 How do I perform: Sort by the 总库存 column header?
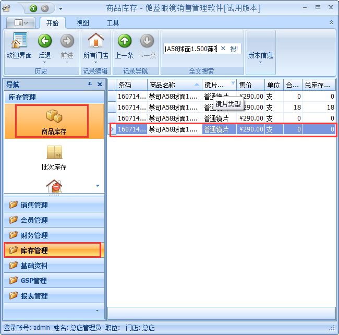pos(319,85)
